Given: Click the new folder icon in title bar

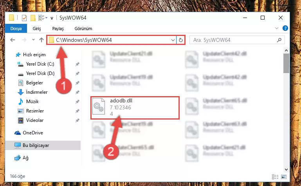Looking at the screenshot, I should (33, 18).
